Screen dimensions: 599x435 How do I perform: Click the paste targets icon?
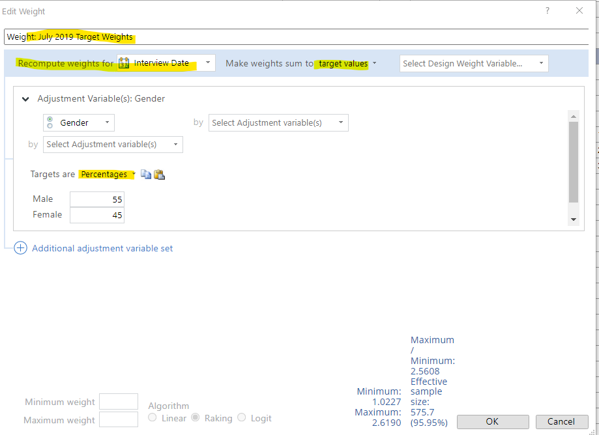coord(159,175)
